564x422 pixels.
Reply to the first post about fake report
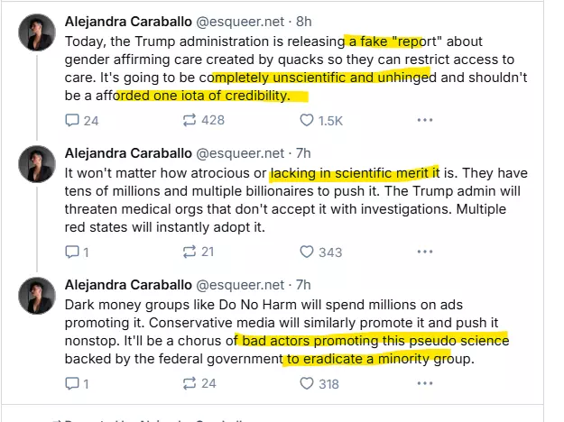coord(73,121)
